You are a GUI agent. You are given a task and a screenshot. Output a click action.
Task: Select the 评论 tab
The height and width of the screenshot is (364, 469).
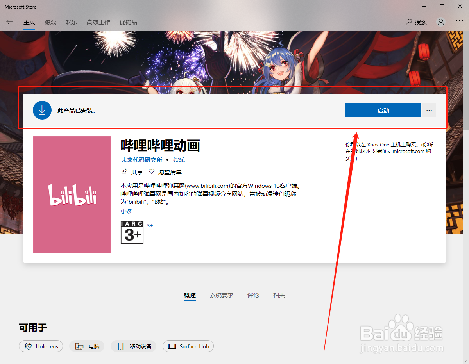[x=253, y=295]
